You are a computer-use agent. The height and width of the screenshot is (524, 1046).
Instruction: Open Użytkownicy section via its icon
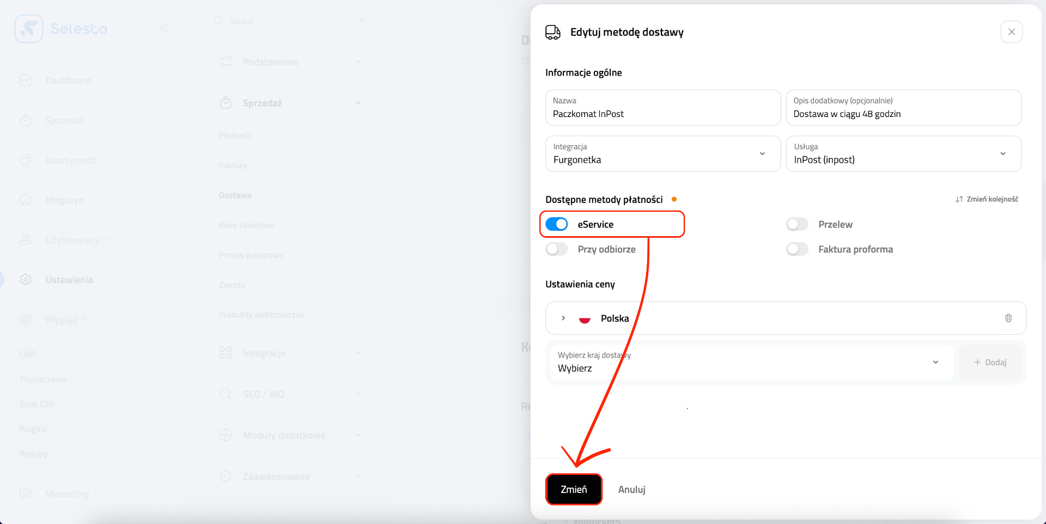pyautogui.click(x=26, y=239)
